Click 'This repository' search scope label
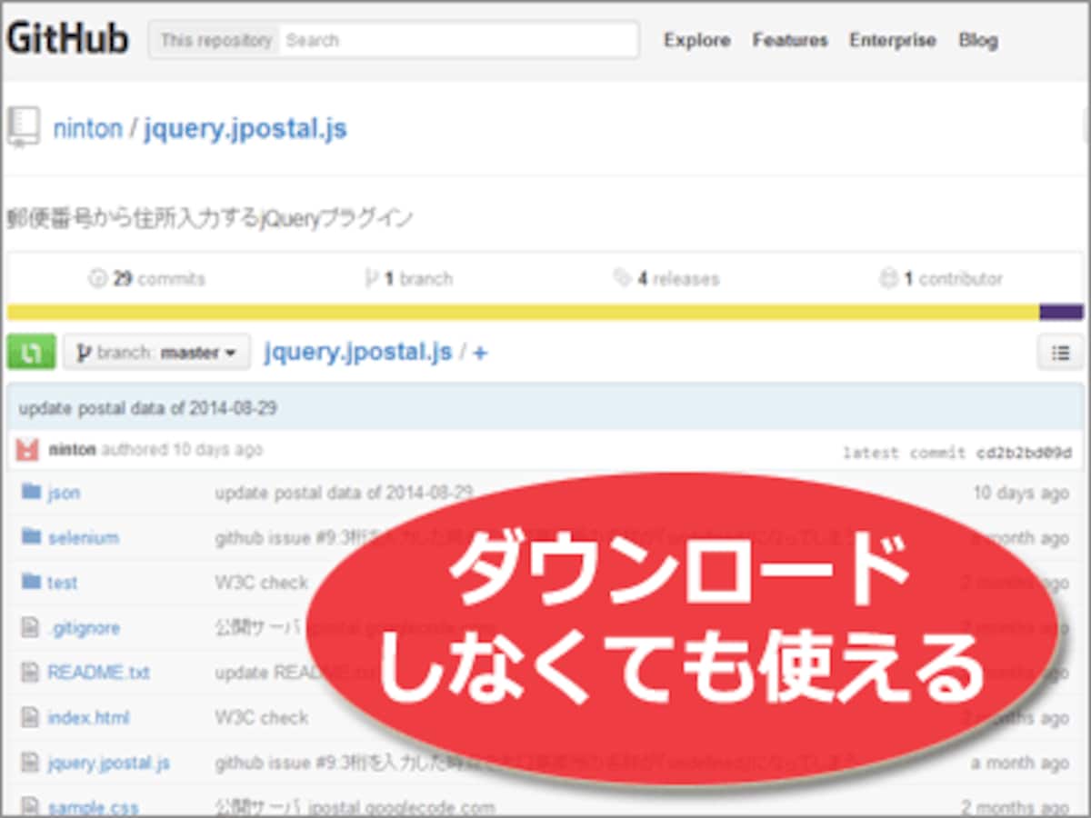Screen dimensions: 1091x818 [215, 40]
